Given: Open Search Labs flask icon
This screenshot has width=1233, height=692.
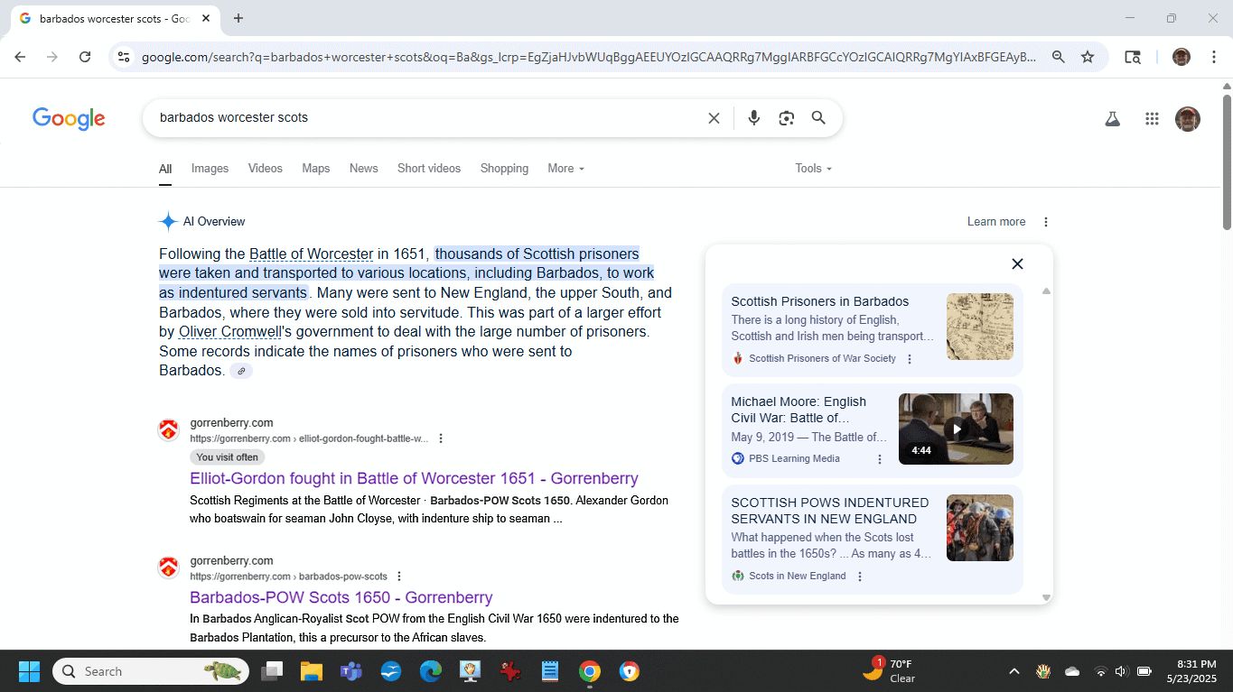Looking at the screenshot, I should 1112,119.
